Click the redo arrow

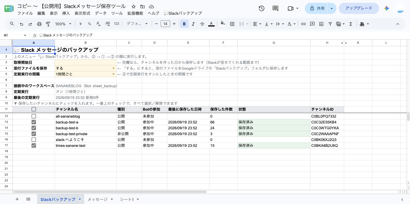[30, 24]
